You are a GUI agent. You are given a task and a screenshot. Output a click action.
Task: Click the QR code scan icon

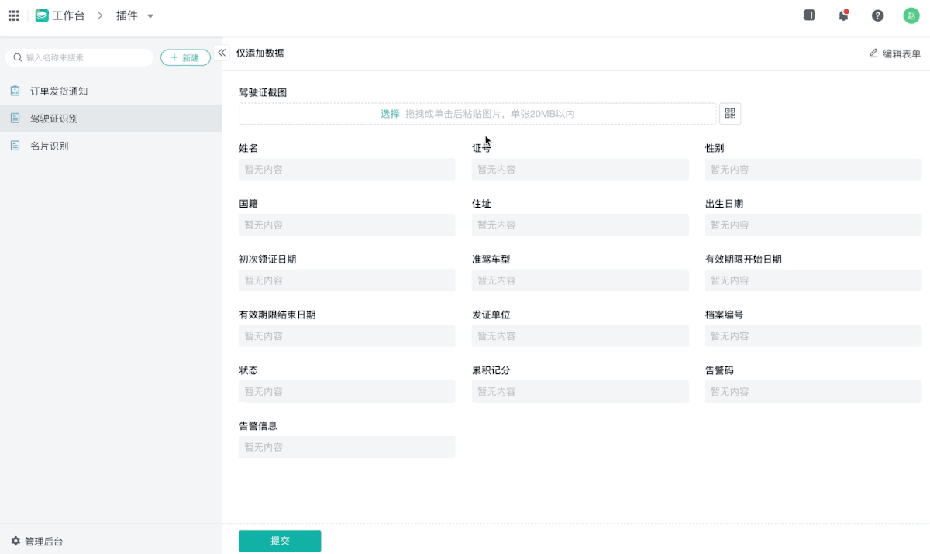(x=730, y=114)
